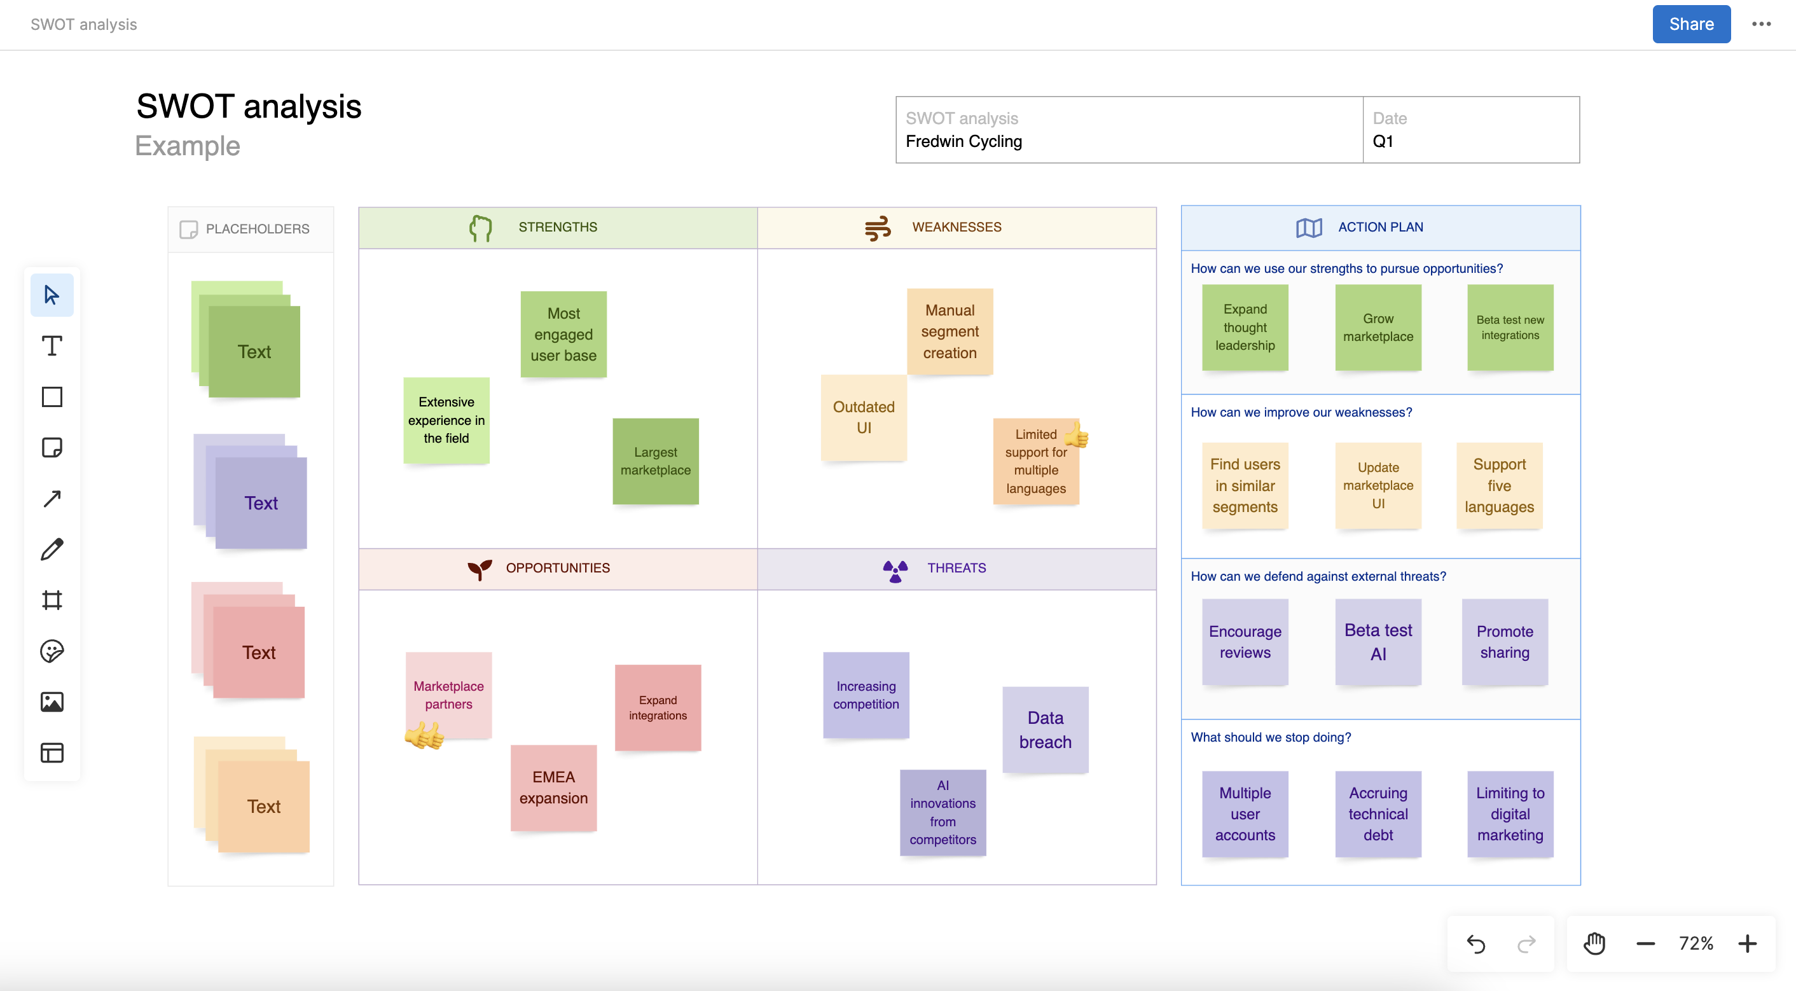
Task: Click the Share button
Action: pyautogui.click(x=1690, y=24)
